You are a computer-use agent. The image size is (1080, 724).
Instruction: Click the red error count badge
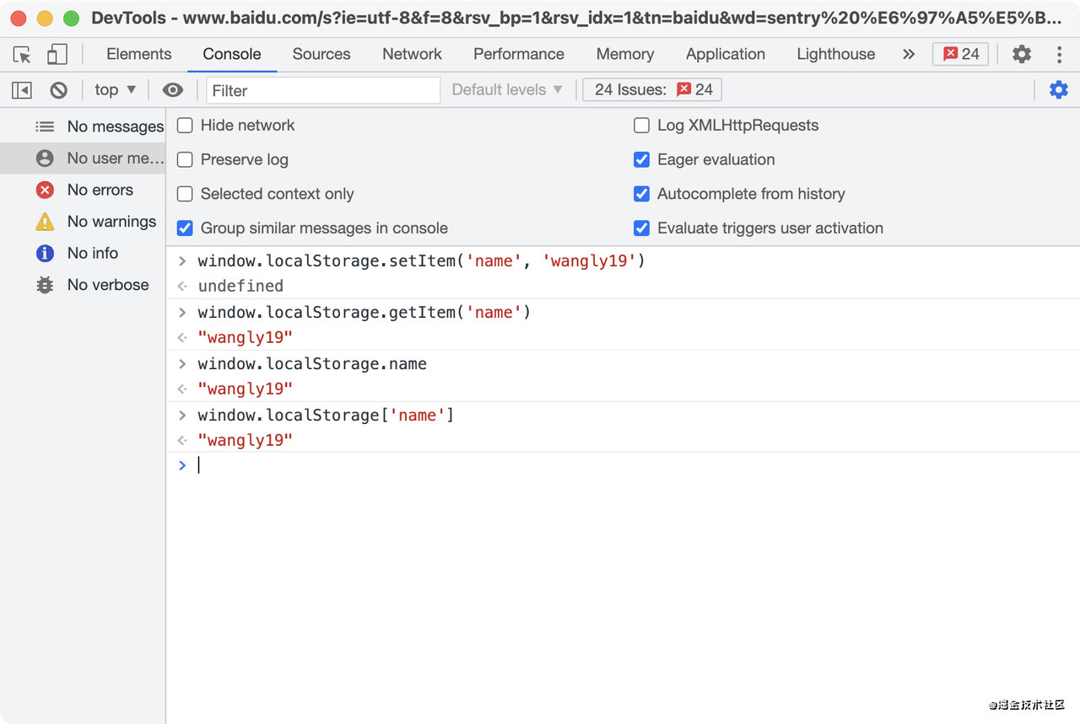[x=960, y=55]
